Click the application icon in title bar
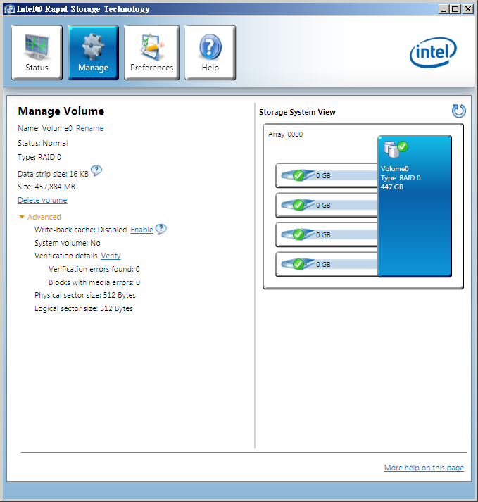This screenshot has width=478, height=502. click(x=10, y=9)
